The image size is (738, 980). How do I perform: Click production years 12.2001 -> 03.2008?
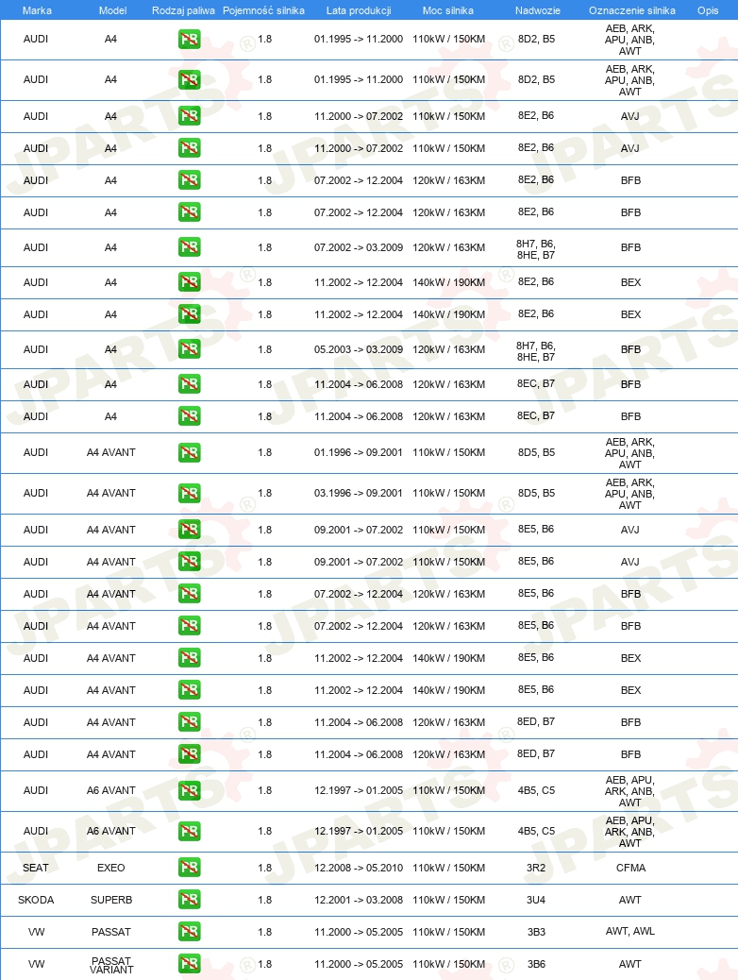tap(359, 900)
